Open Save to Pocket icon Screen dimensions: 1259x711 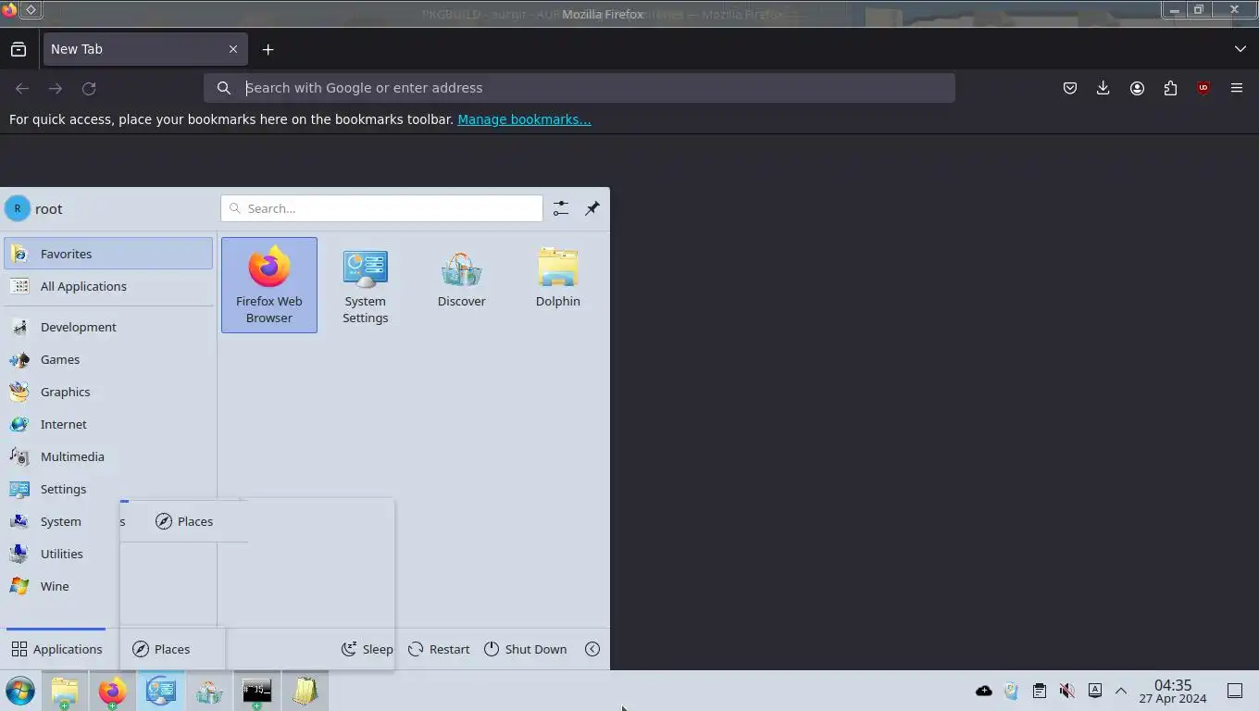click(x=1070, y=88)
